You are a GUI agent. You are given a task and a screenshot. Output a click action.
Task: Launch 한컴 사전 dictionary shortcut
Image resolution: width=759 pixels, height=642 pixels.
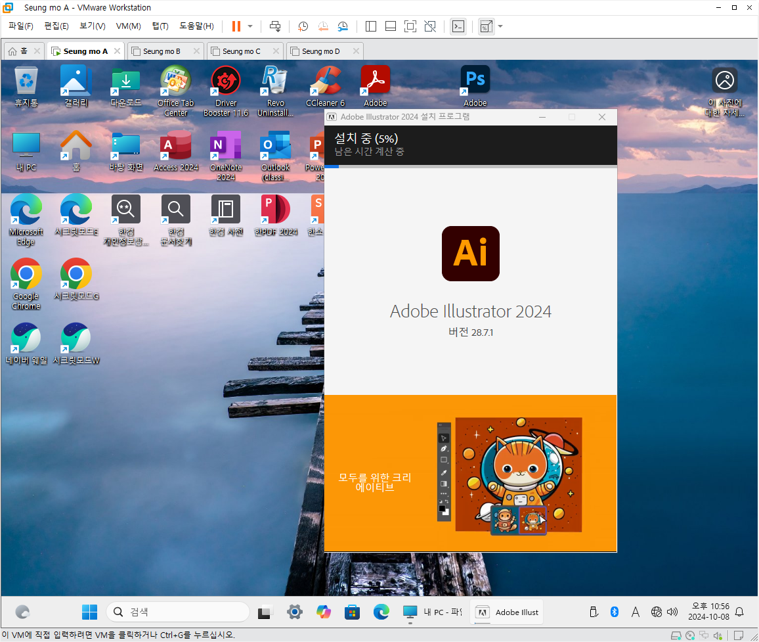[226, 216]
